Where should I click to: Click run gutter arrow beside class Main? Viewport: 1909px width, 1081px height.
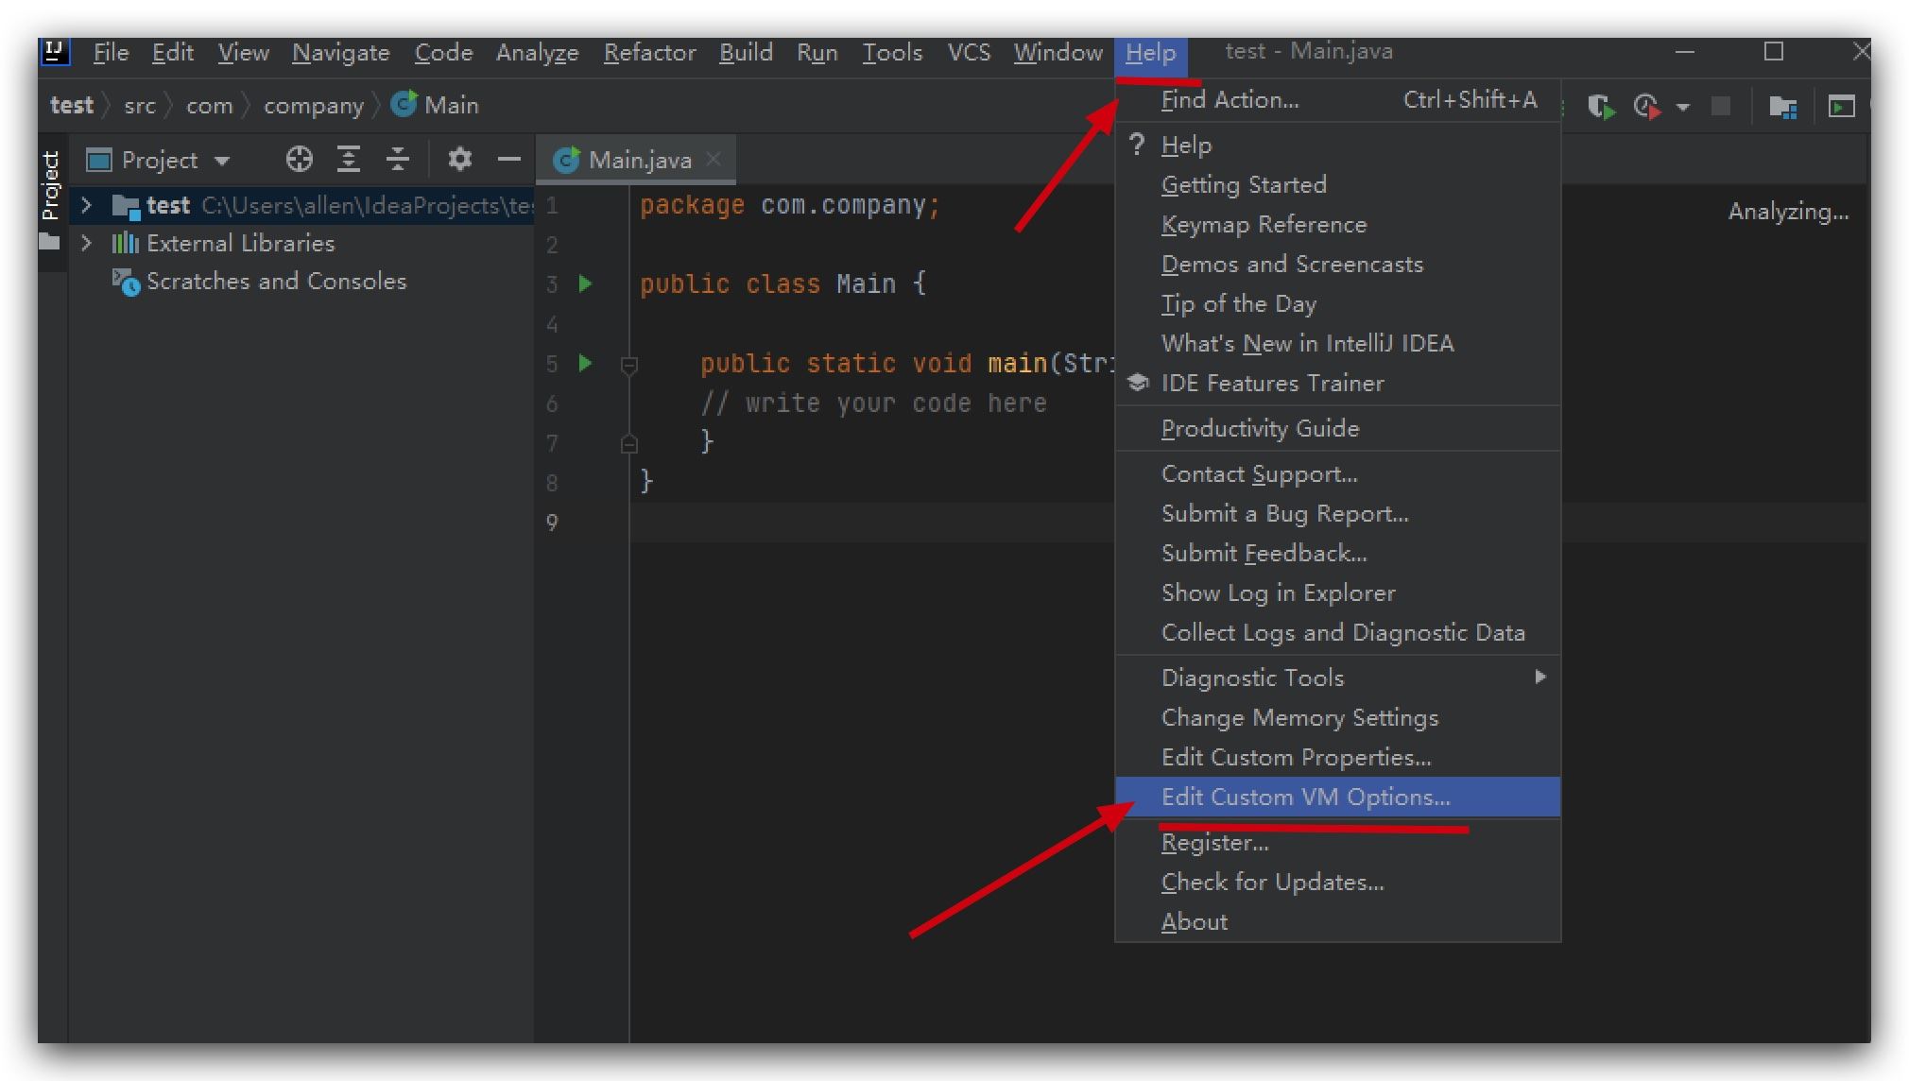[x=585, y=283]
